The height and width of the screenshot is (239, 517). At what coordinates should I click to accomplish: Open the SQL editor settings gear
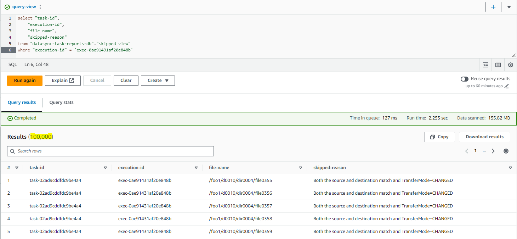(510, 65)
